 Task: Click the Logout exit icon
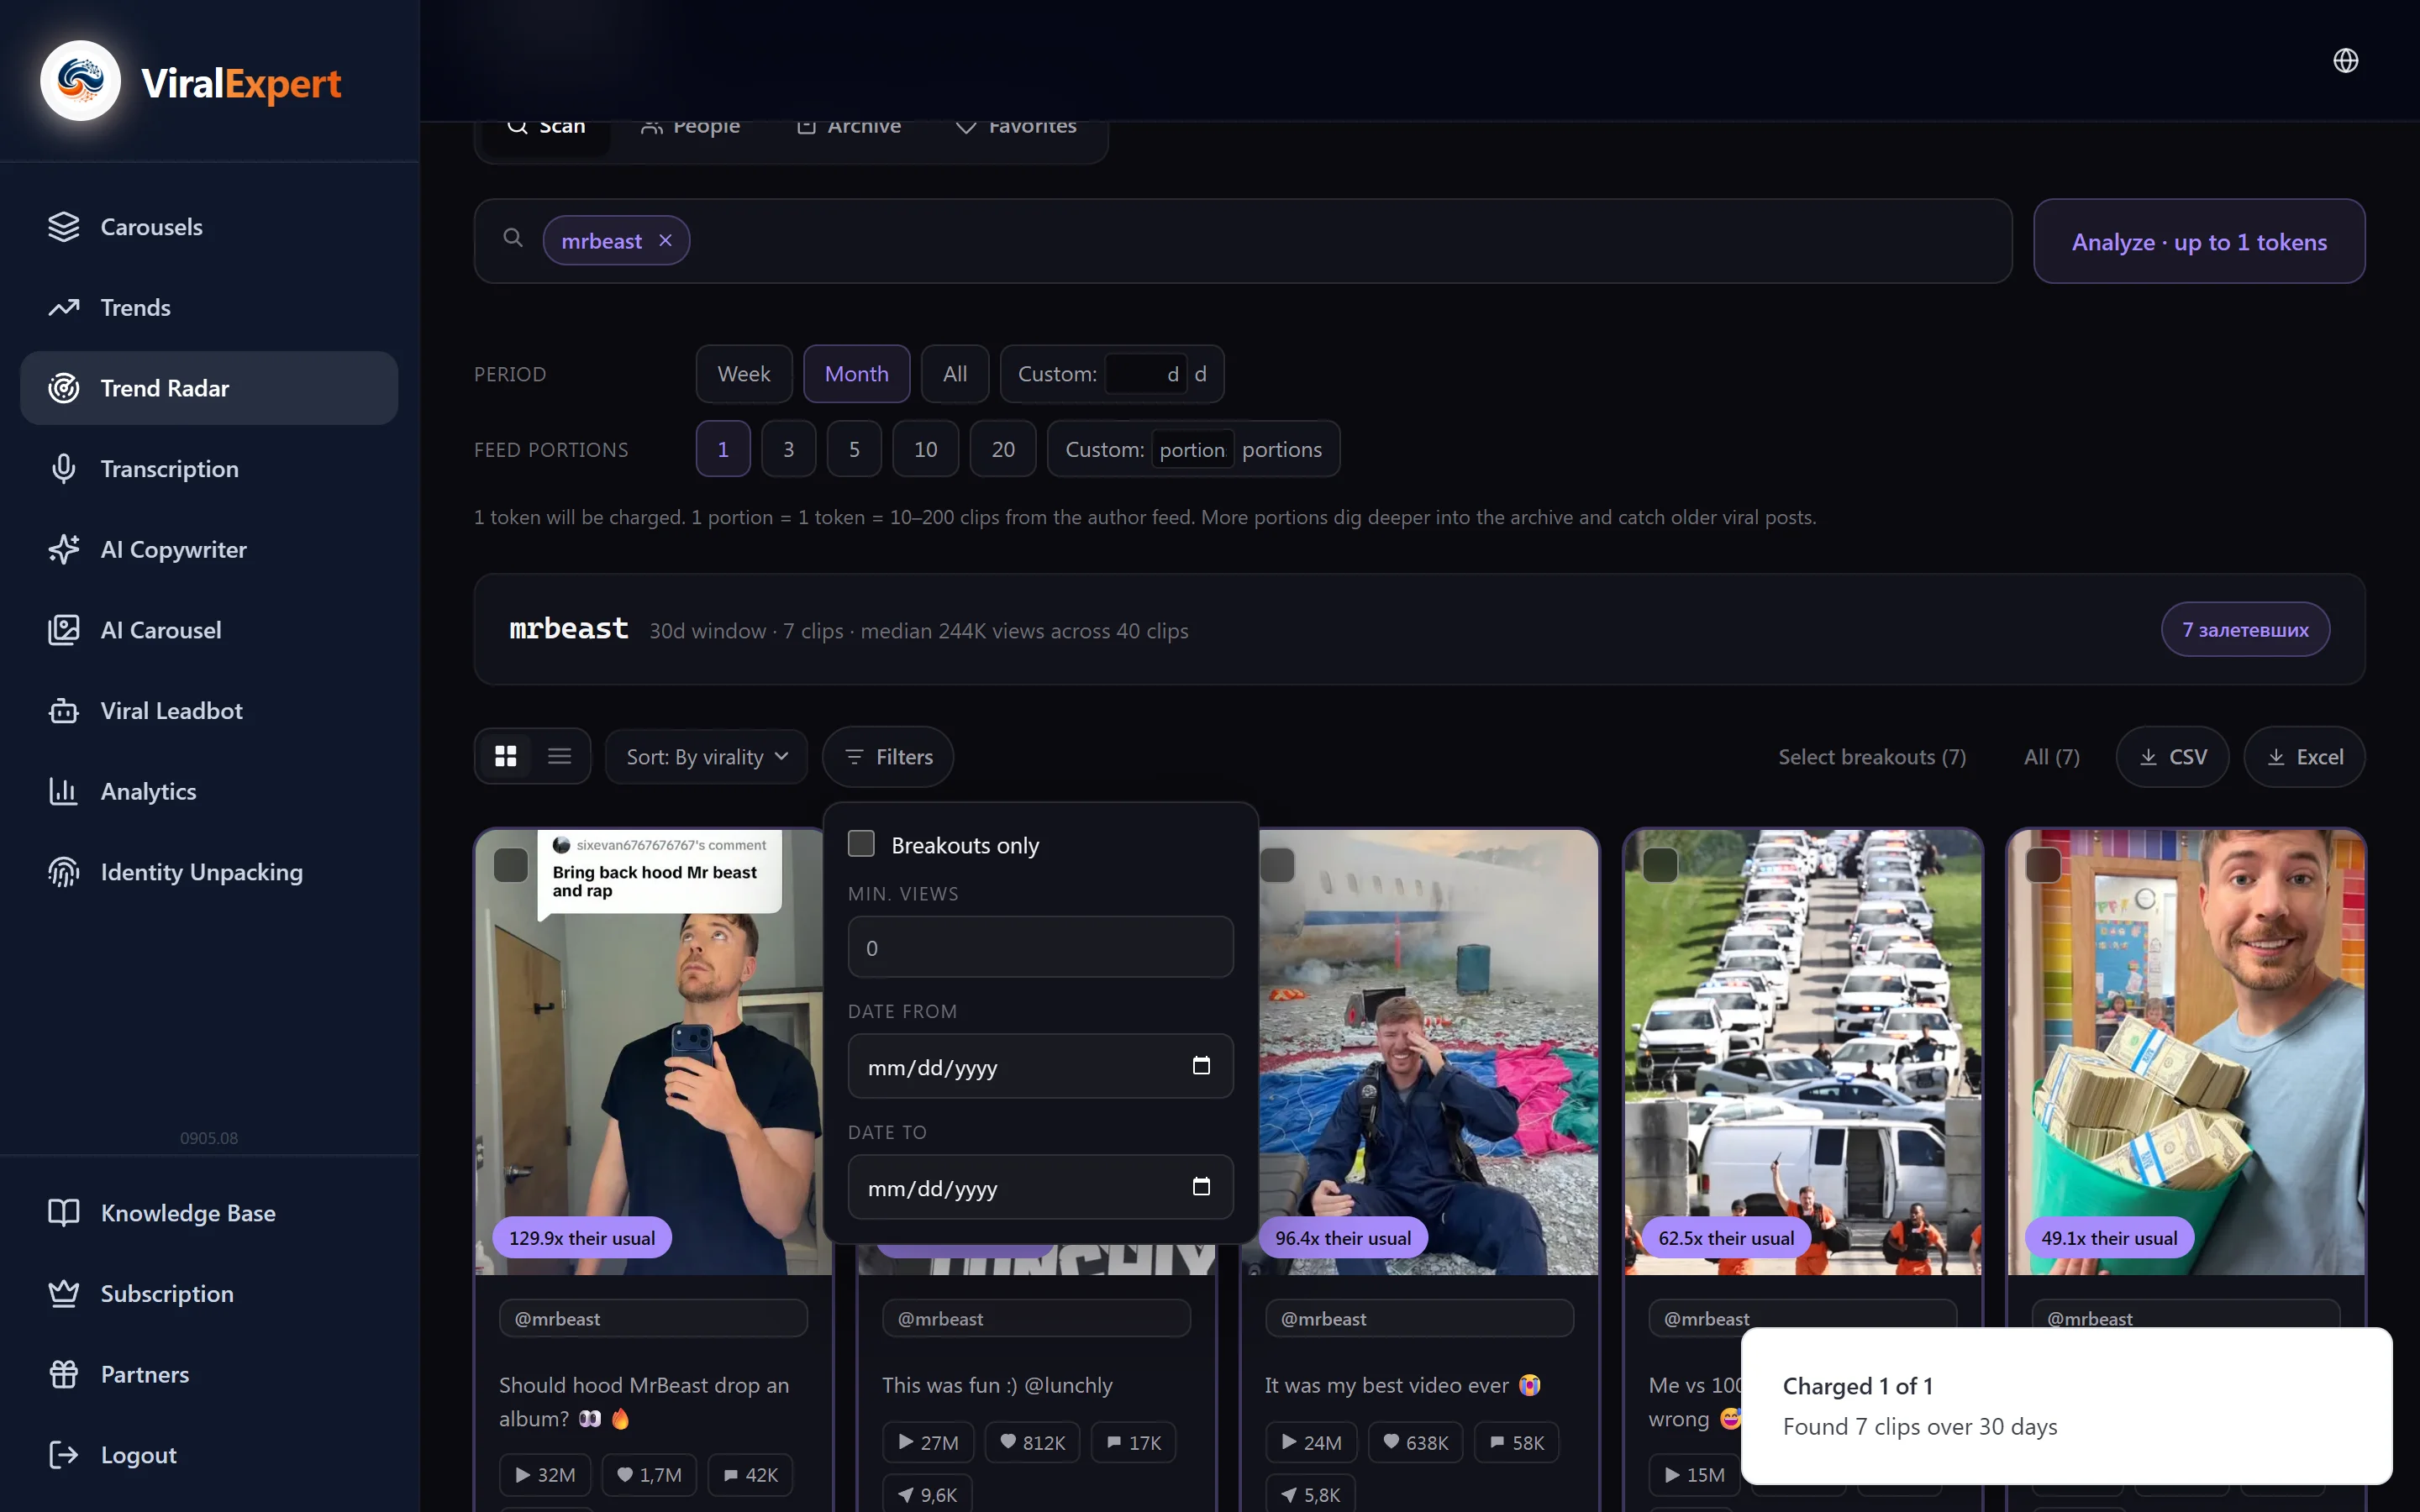click(63, 1455)
